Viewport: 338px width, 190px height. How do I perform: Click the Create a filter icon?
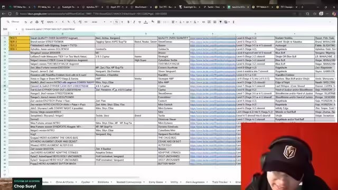point(221,22)
